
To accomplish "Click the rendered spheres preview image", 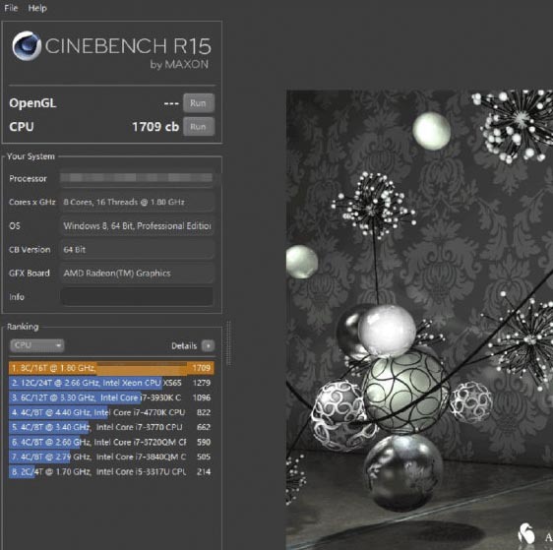I will [419, 320].
